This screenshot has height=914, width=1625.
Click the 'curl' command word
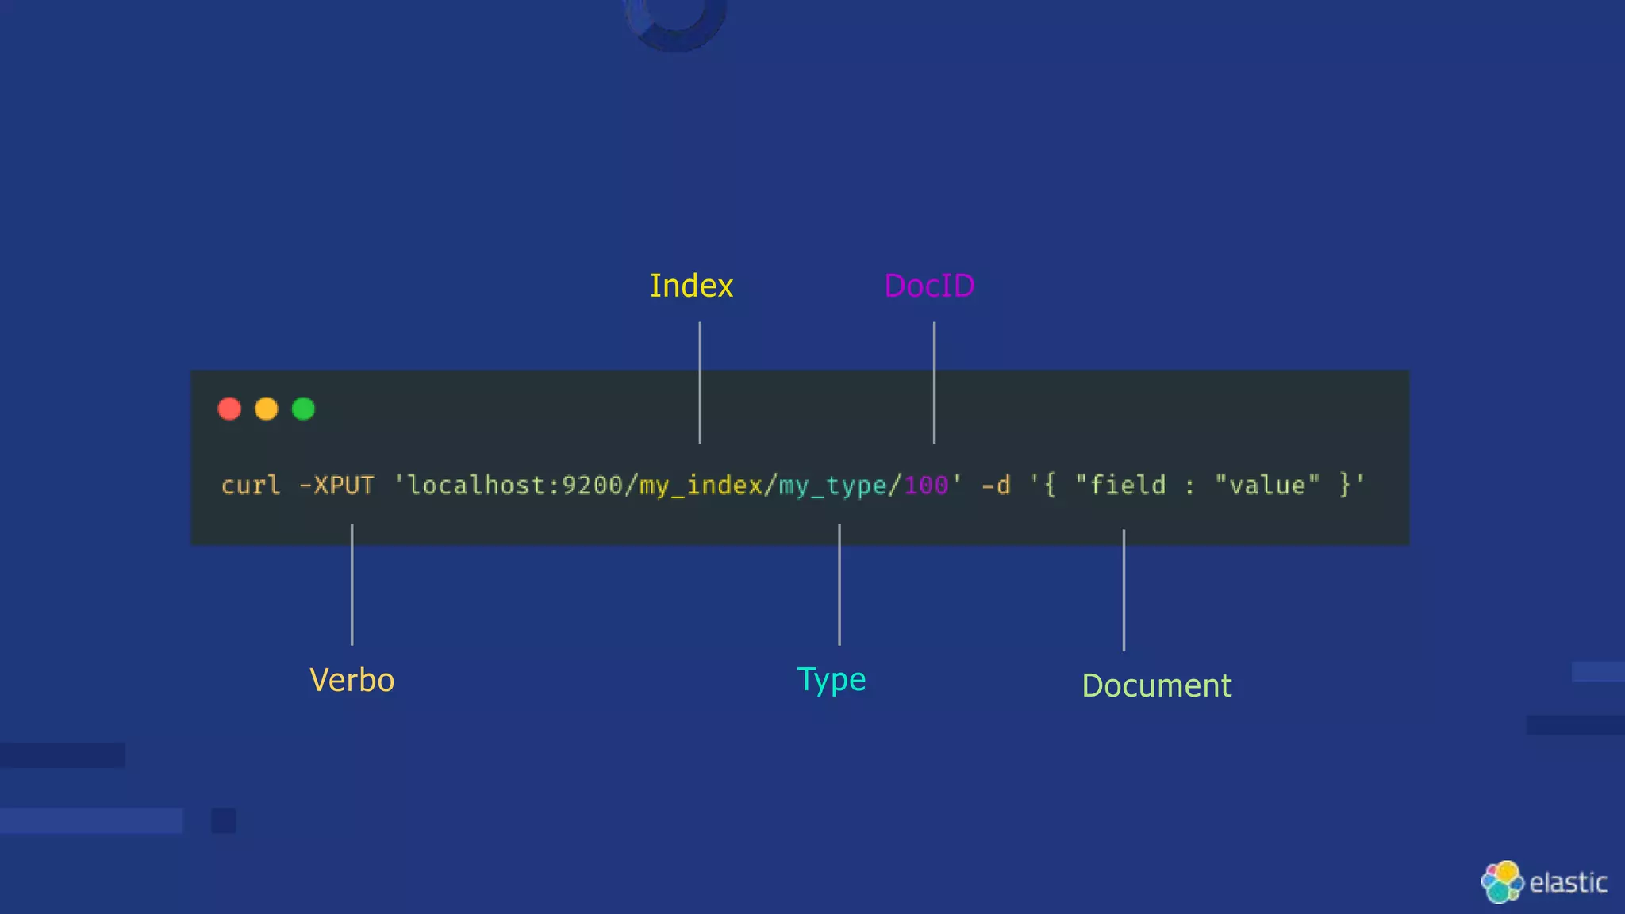tap(251, 485)
